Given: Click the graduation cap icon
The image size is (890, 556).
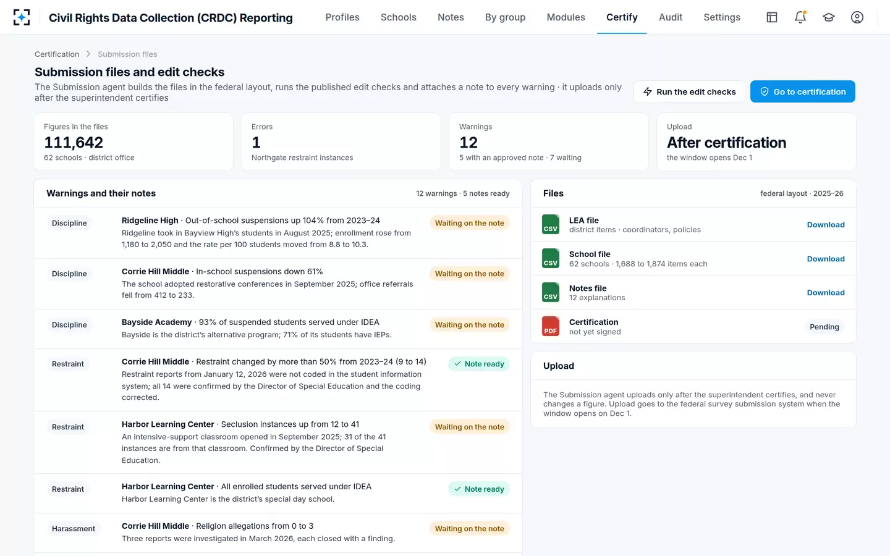Looking at the screenshot, I should 829,17.
